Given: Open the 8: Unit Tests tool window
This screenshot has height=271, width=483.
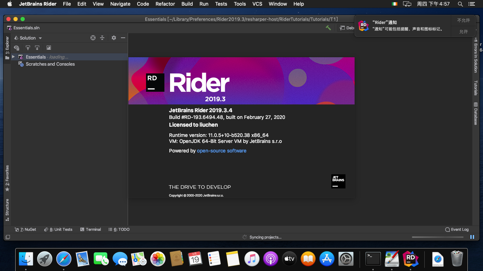Looking at the screenshot, I should click(58, 229).
